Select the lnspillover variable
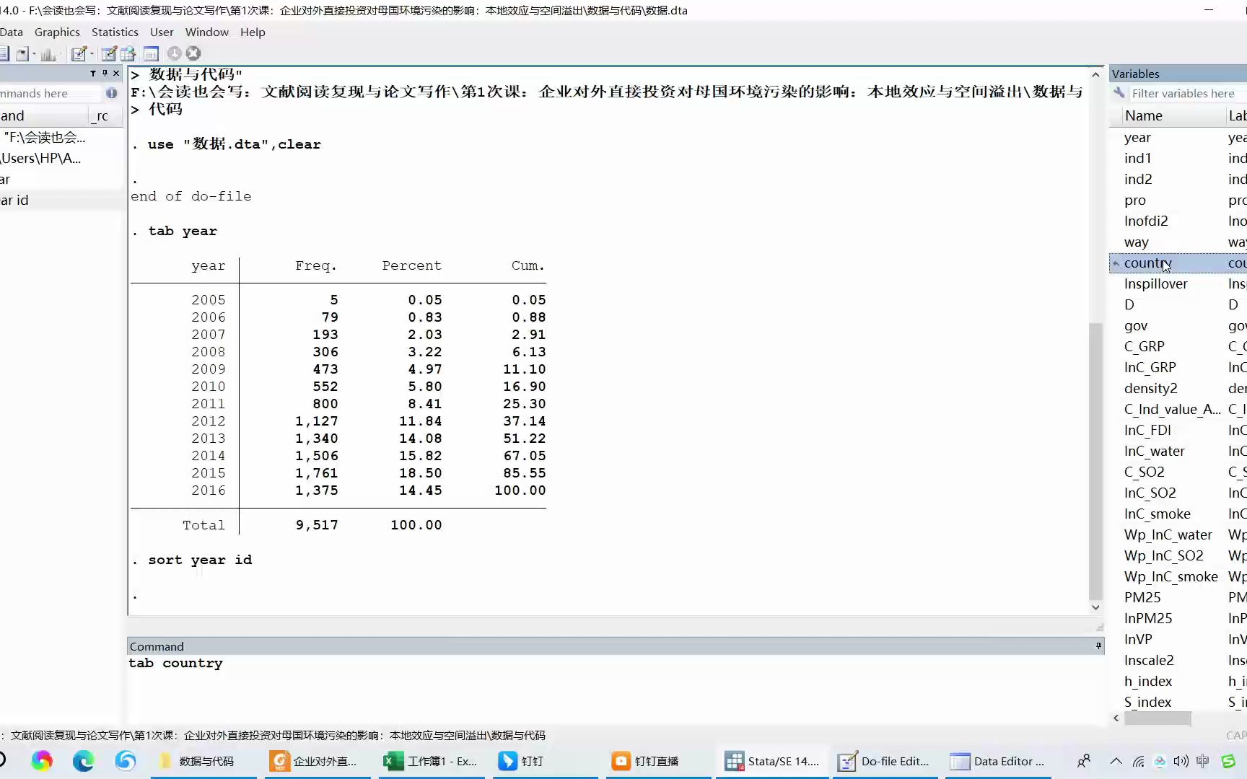This screenshot has height=779, width=1247. pos(1155,283)
